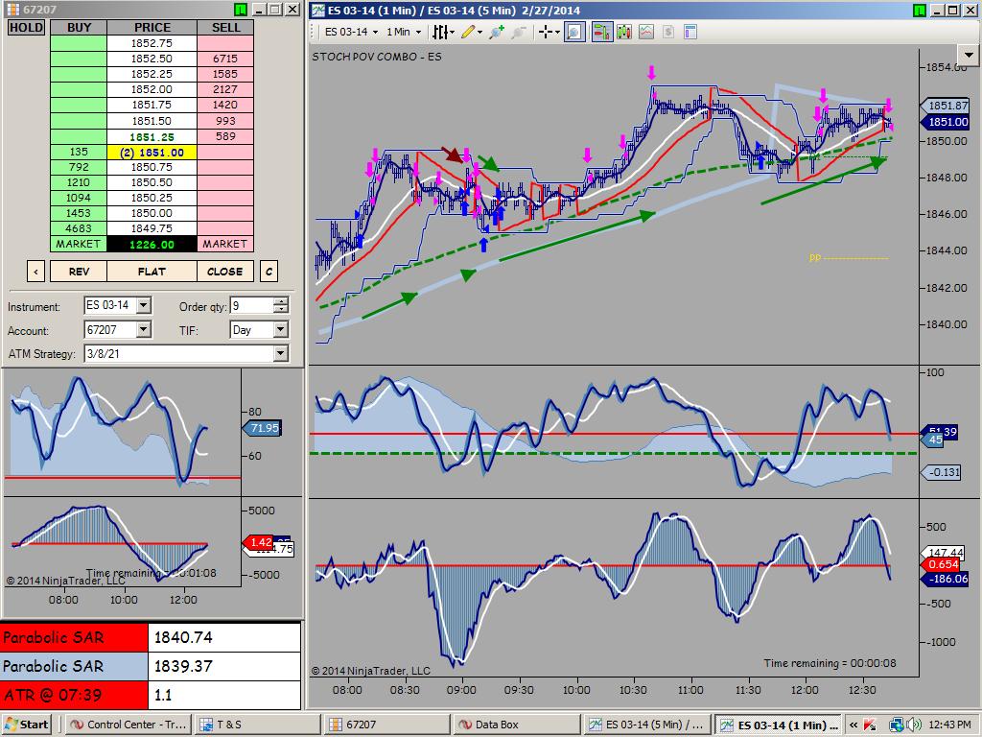982x737 pixels.
Task: Click buy cell 135 at 1851.00
Action: (x=79, y=152)
